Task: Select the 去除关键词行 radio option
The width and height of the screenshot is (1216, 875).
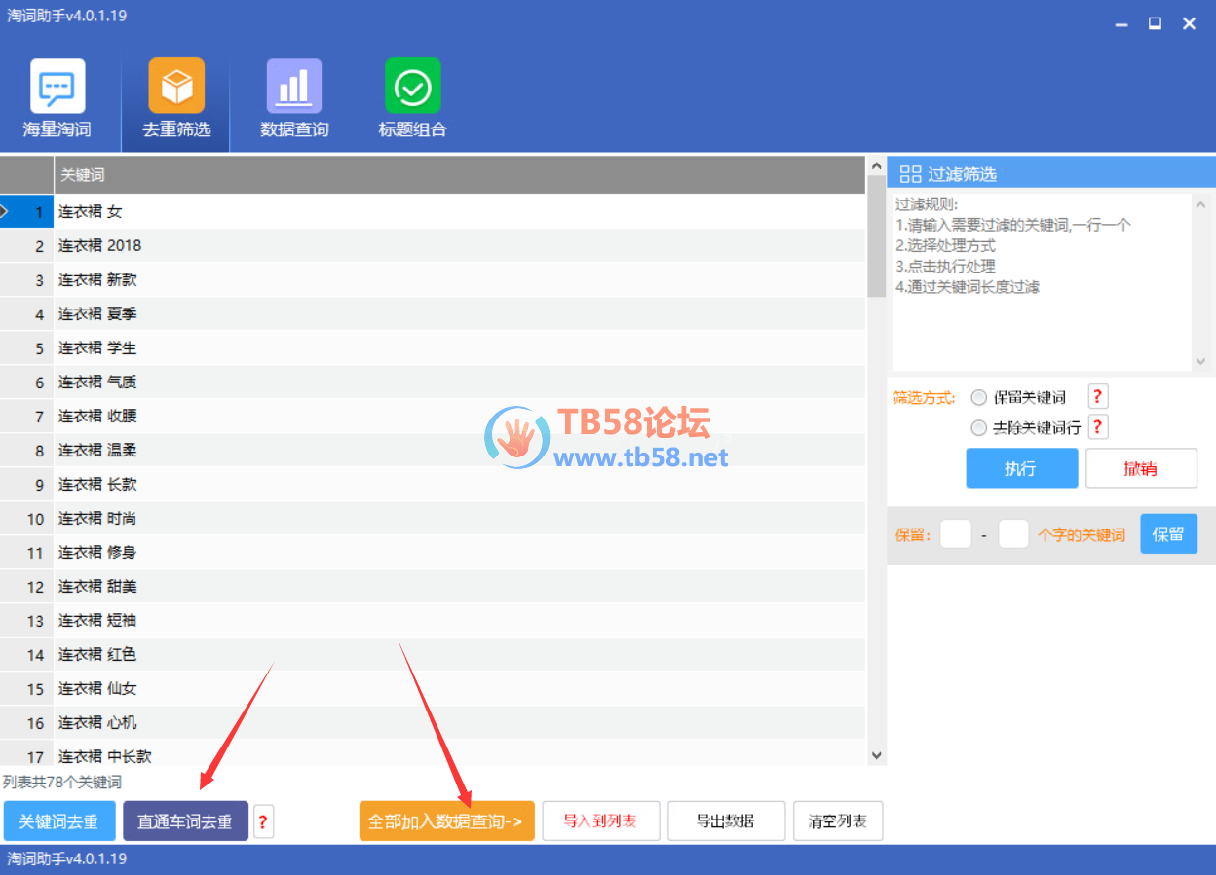Action: point(979,427)
